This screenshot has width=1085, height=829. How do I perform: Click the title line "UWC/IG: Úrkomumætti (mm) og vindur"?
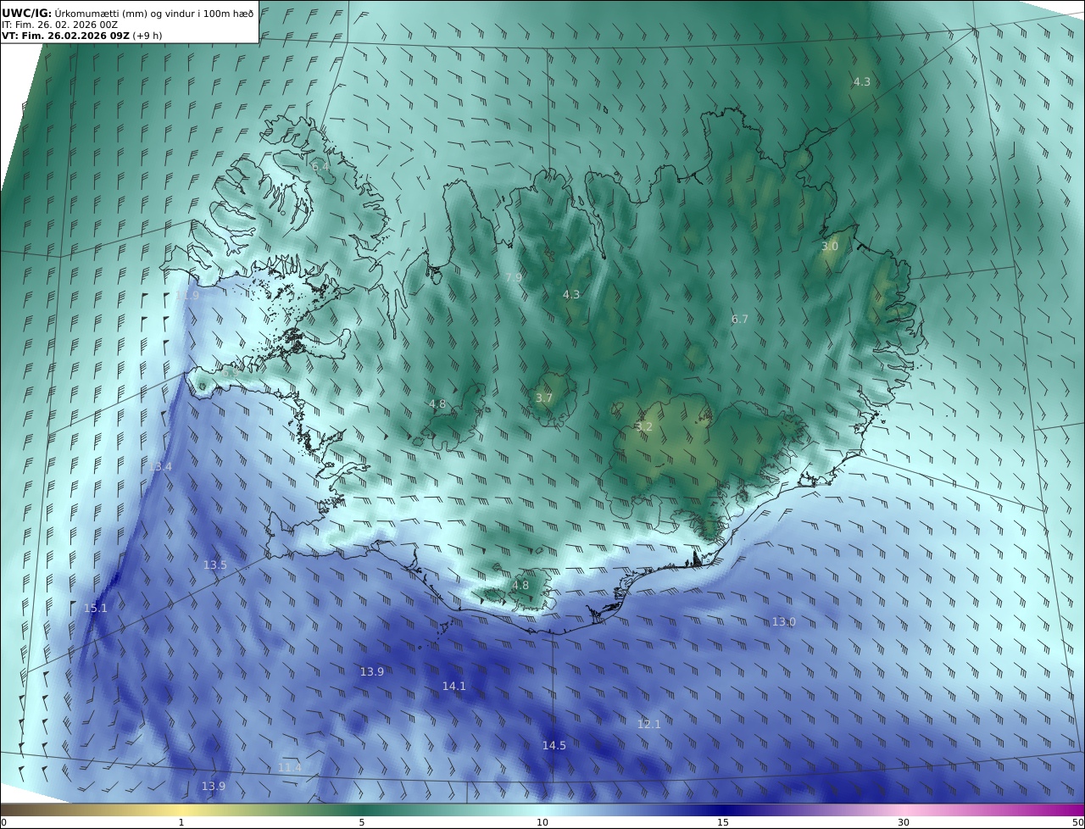pyautogui.click(x=128, y=13)
